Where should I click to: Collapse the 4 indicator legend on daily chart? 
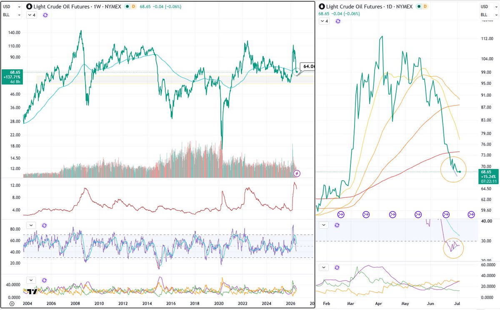[324, 21]
